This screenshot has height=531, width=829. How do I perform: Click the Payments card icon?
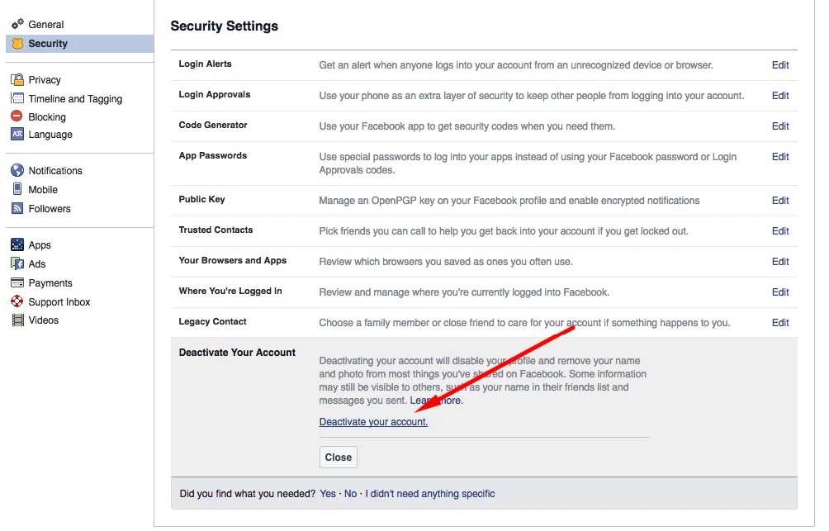(17, 283)
